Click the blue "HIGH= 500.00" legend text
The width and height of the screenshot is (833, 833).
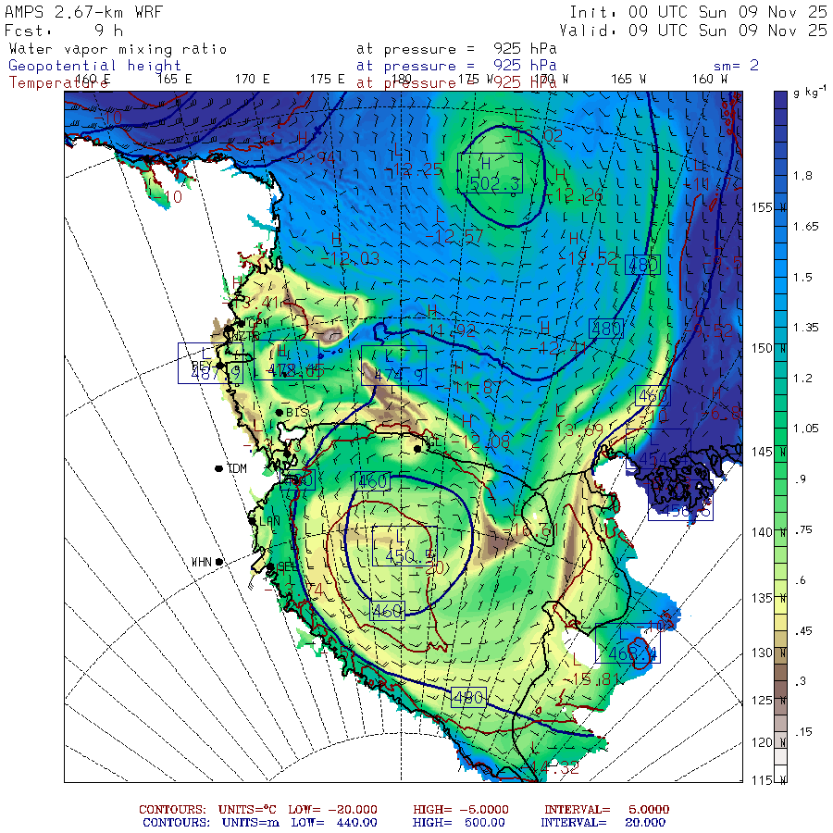459,823
